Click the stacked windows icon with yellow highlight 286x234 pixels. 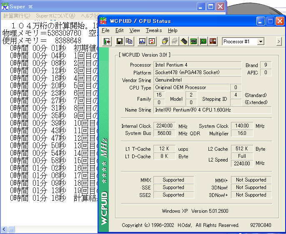click(x=165, y=42)
